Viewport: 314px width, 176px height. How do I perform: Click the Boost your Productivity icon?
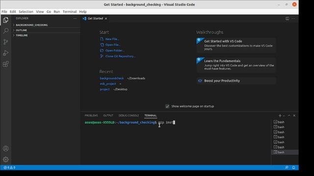coord(200,81)
